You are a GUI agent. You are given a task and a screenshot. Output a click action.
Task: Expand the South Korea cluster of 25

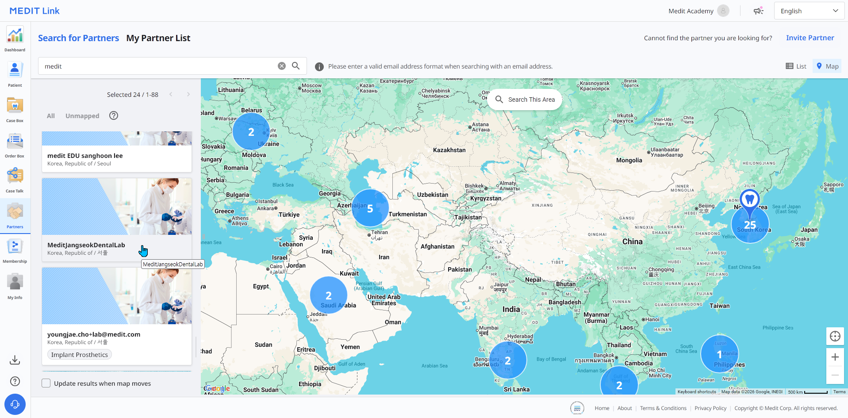click(x=750, y=225)
